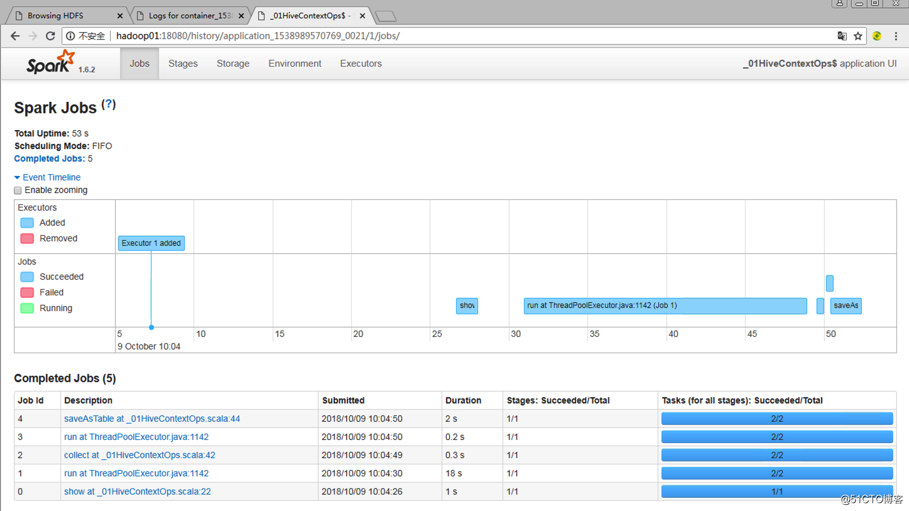Select the Job 1 ThreadPoolExecutor timeline bar
This screenshot has width=909, height=511.
click(x=665, y=306)
